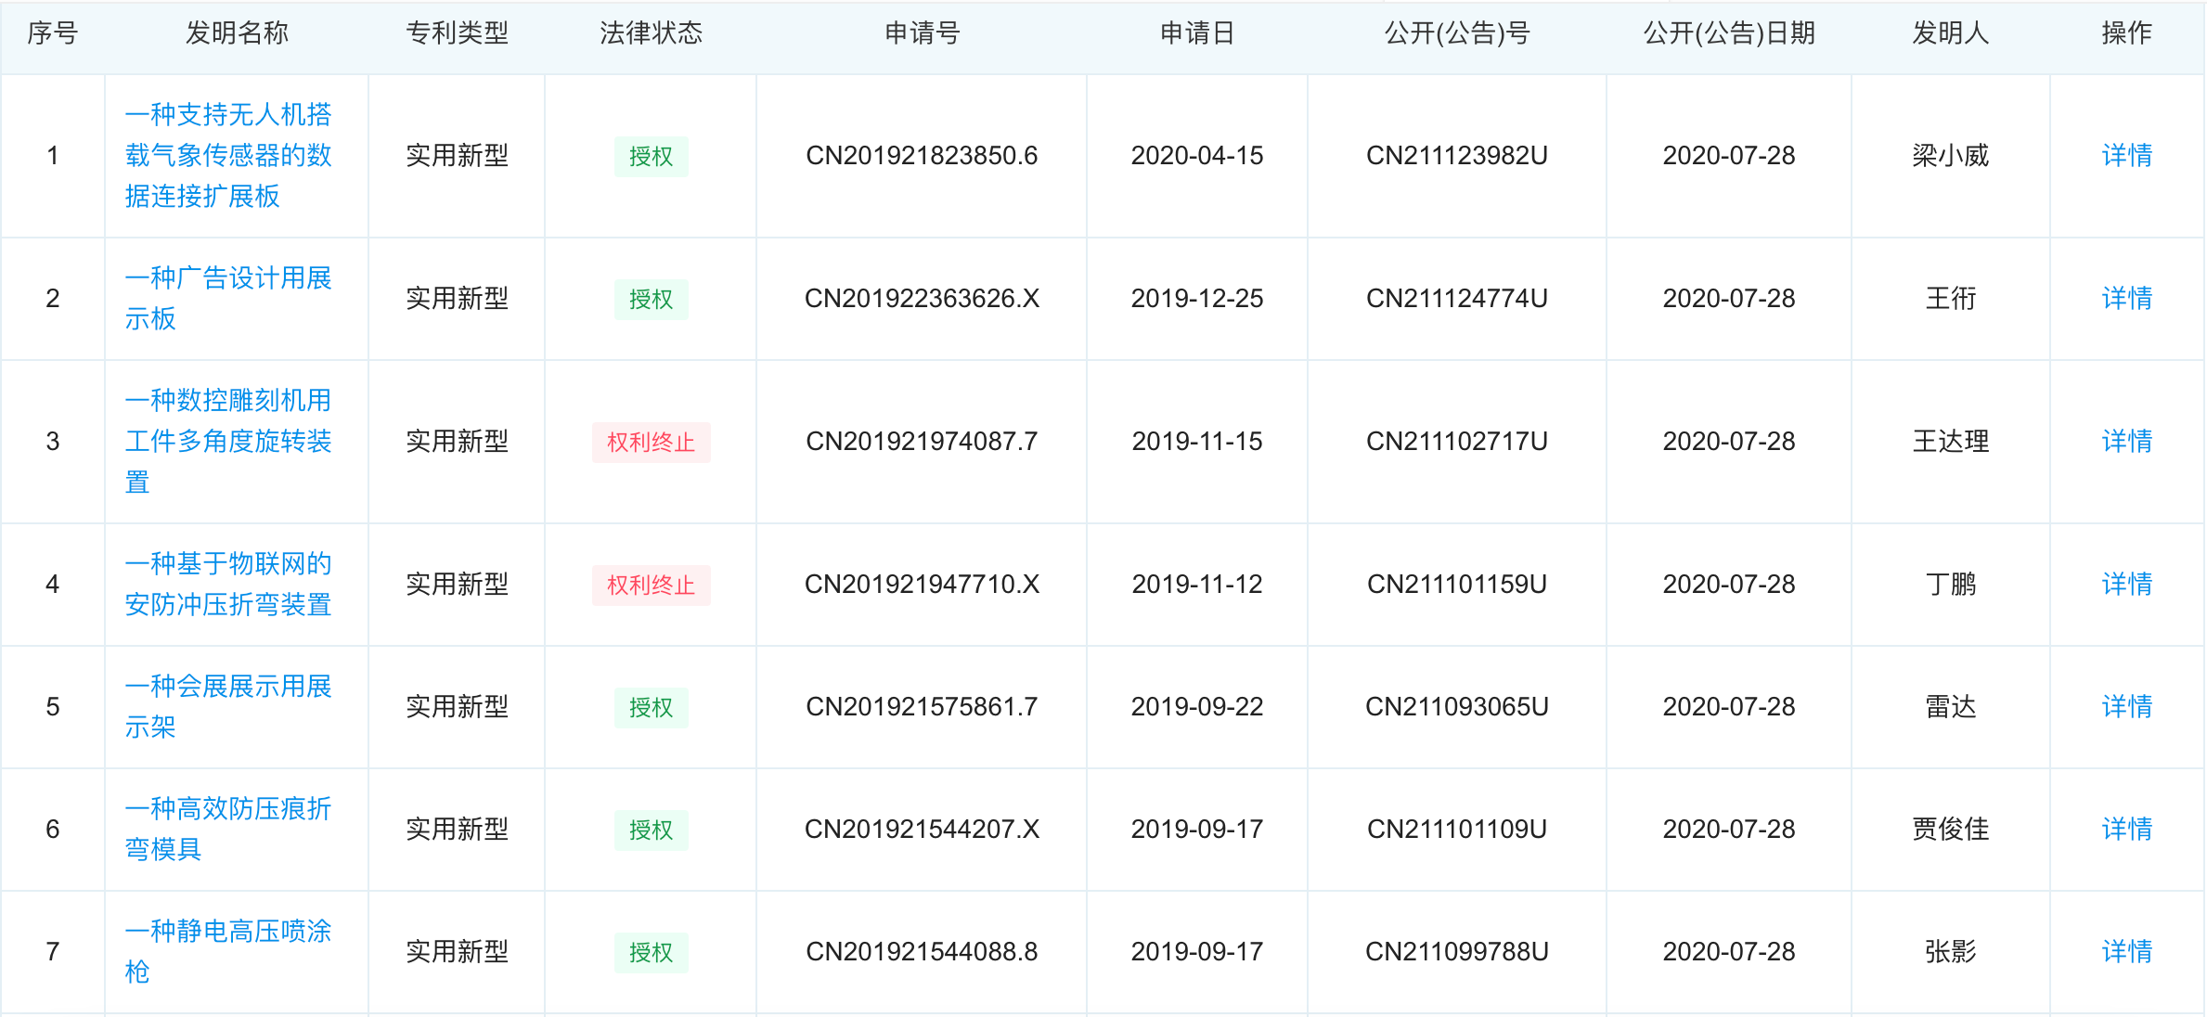Open the CNC engraving machine rotating device patent
Viewport: 2207px width, 1017px height.
pyautogui.click(x=228, y=441)
